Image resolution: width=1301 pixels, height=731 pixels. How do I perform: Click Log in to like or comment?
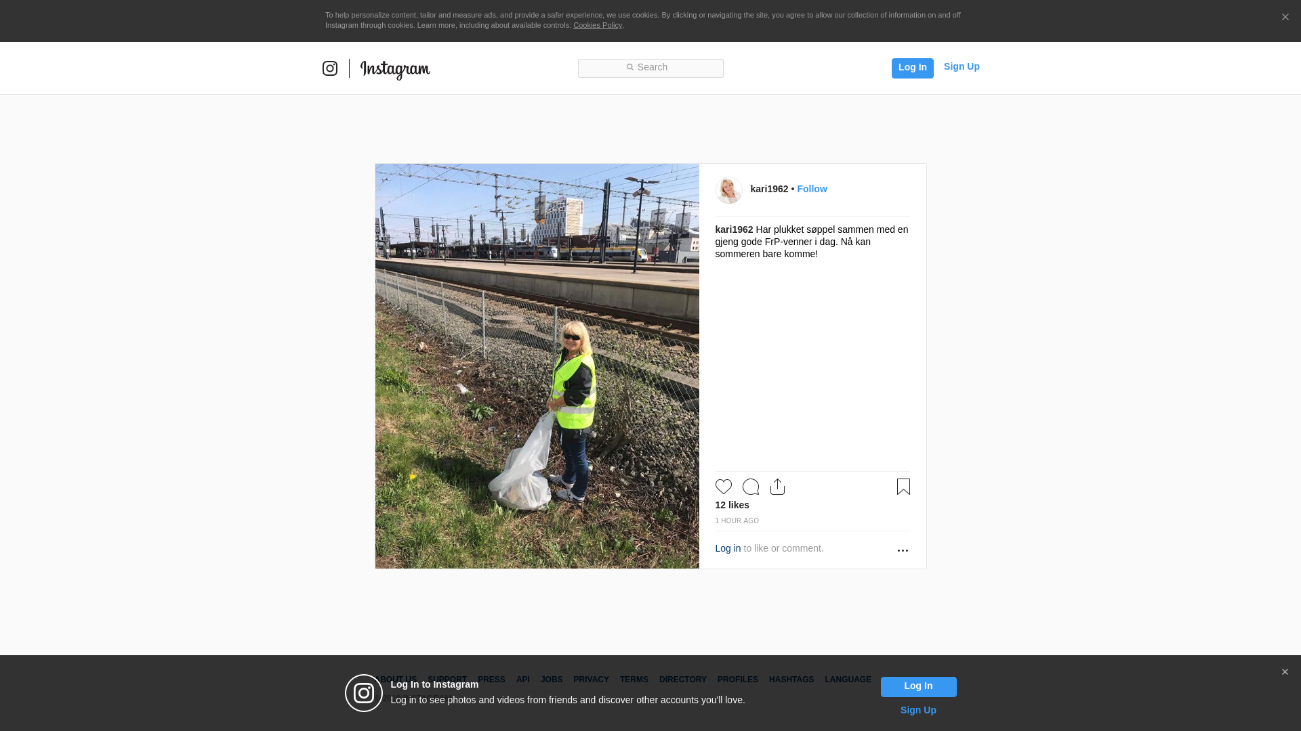(727, 548)
